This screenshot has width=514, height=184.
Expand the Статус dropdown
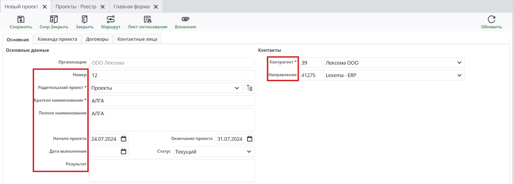249,152
